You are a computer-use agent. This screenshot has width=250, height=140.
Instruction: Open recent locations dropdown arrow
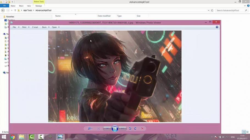pos(12,10)
